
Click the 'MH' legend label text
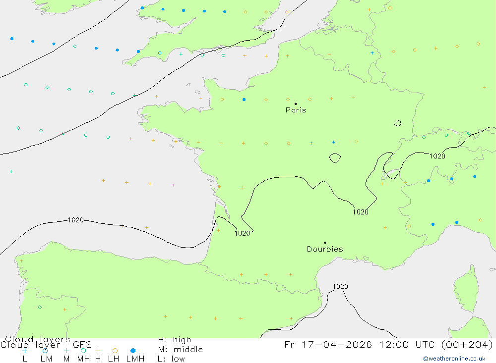83,359
